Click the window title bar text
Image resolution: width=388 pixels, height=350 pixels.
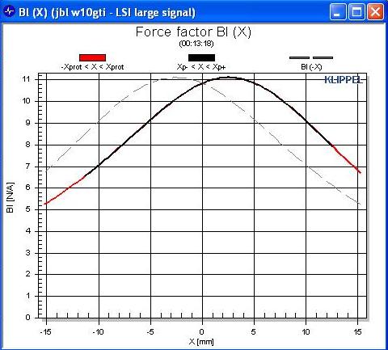(x=107, y=12)
